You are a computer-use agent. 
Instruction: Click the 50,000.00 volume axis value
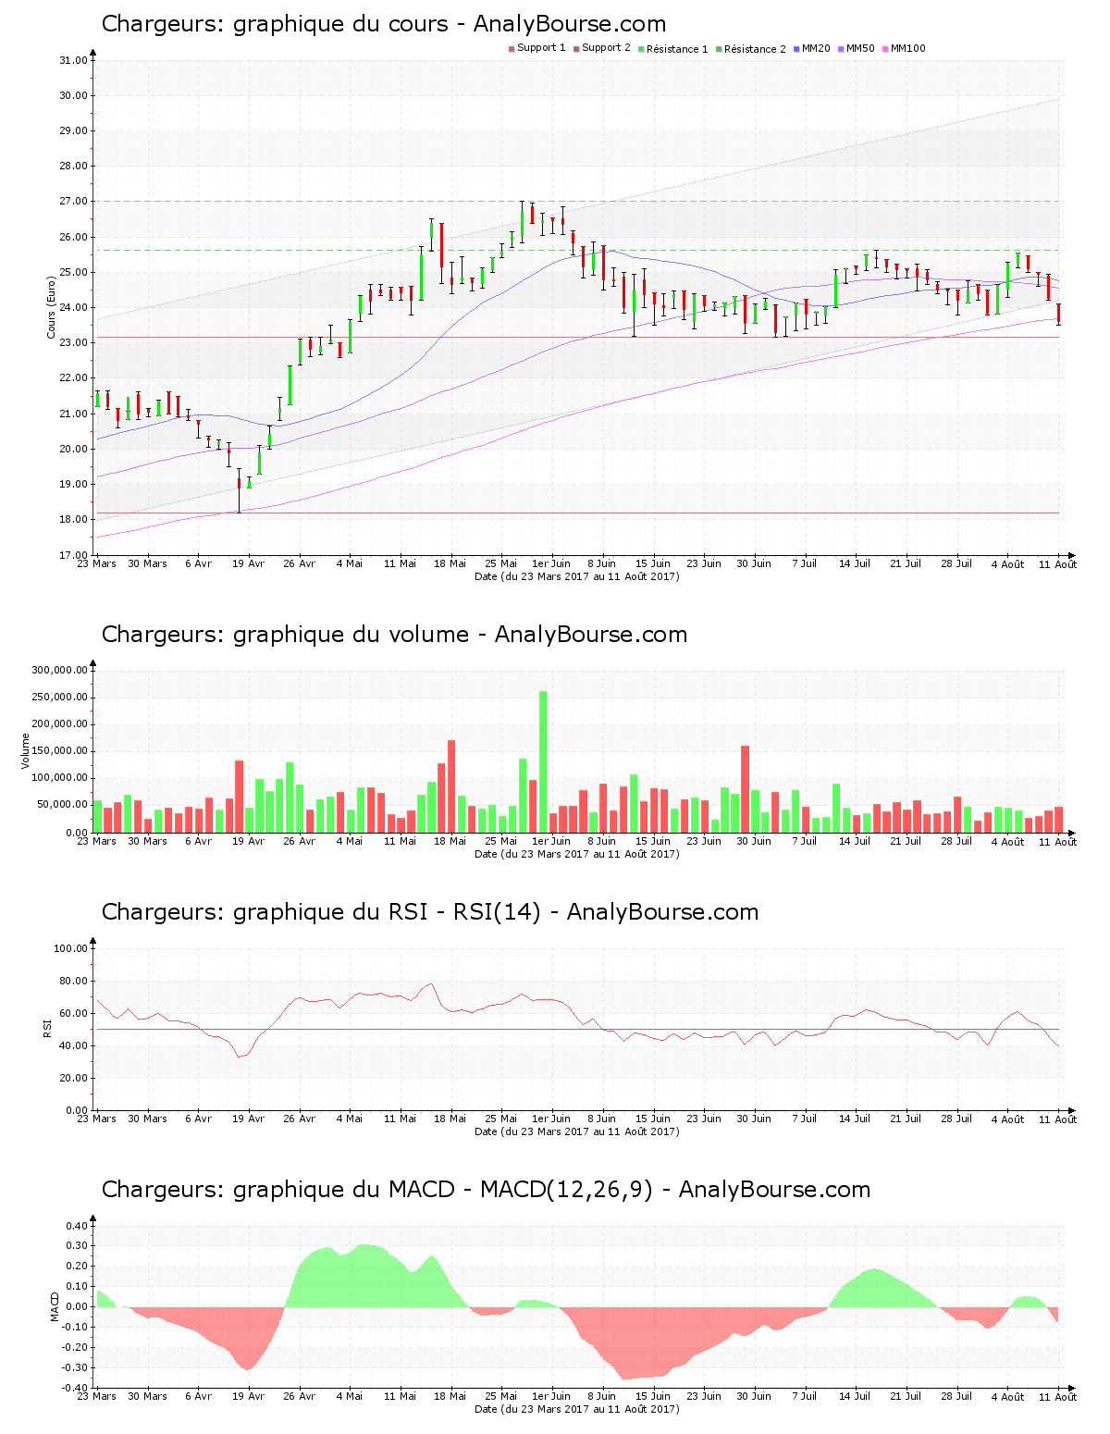(x=62, y=805)
